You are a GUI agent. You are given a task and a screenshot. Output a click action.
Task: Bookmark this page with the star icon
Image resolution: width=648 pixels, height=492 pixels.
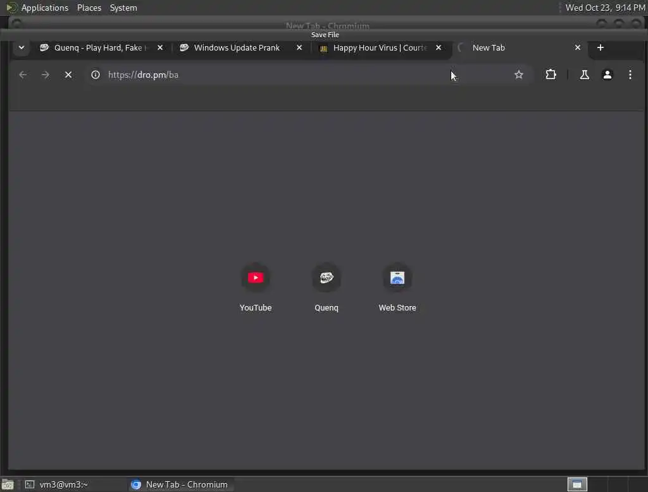[519, 75]
